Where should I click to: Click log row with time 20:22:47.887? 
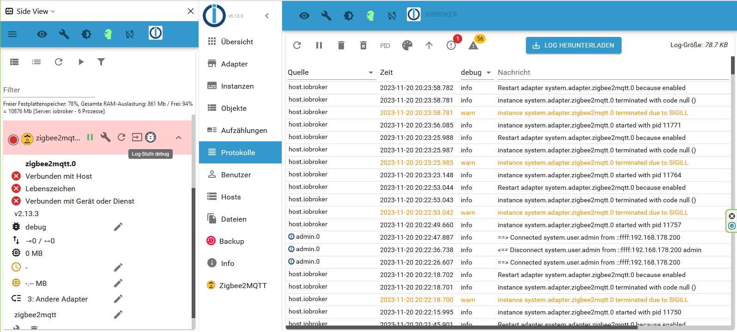[508, 237]
